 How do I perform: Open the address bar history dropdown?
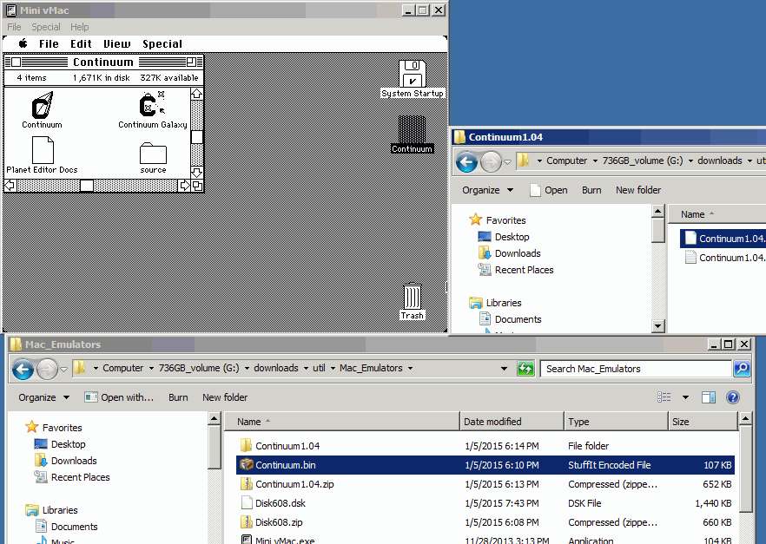click(504, 369)
